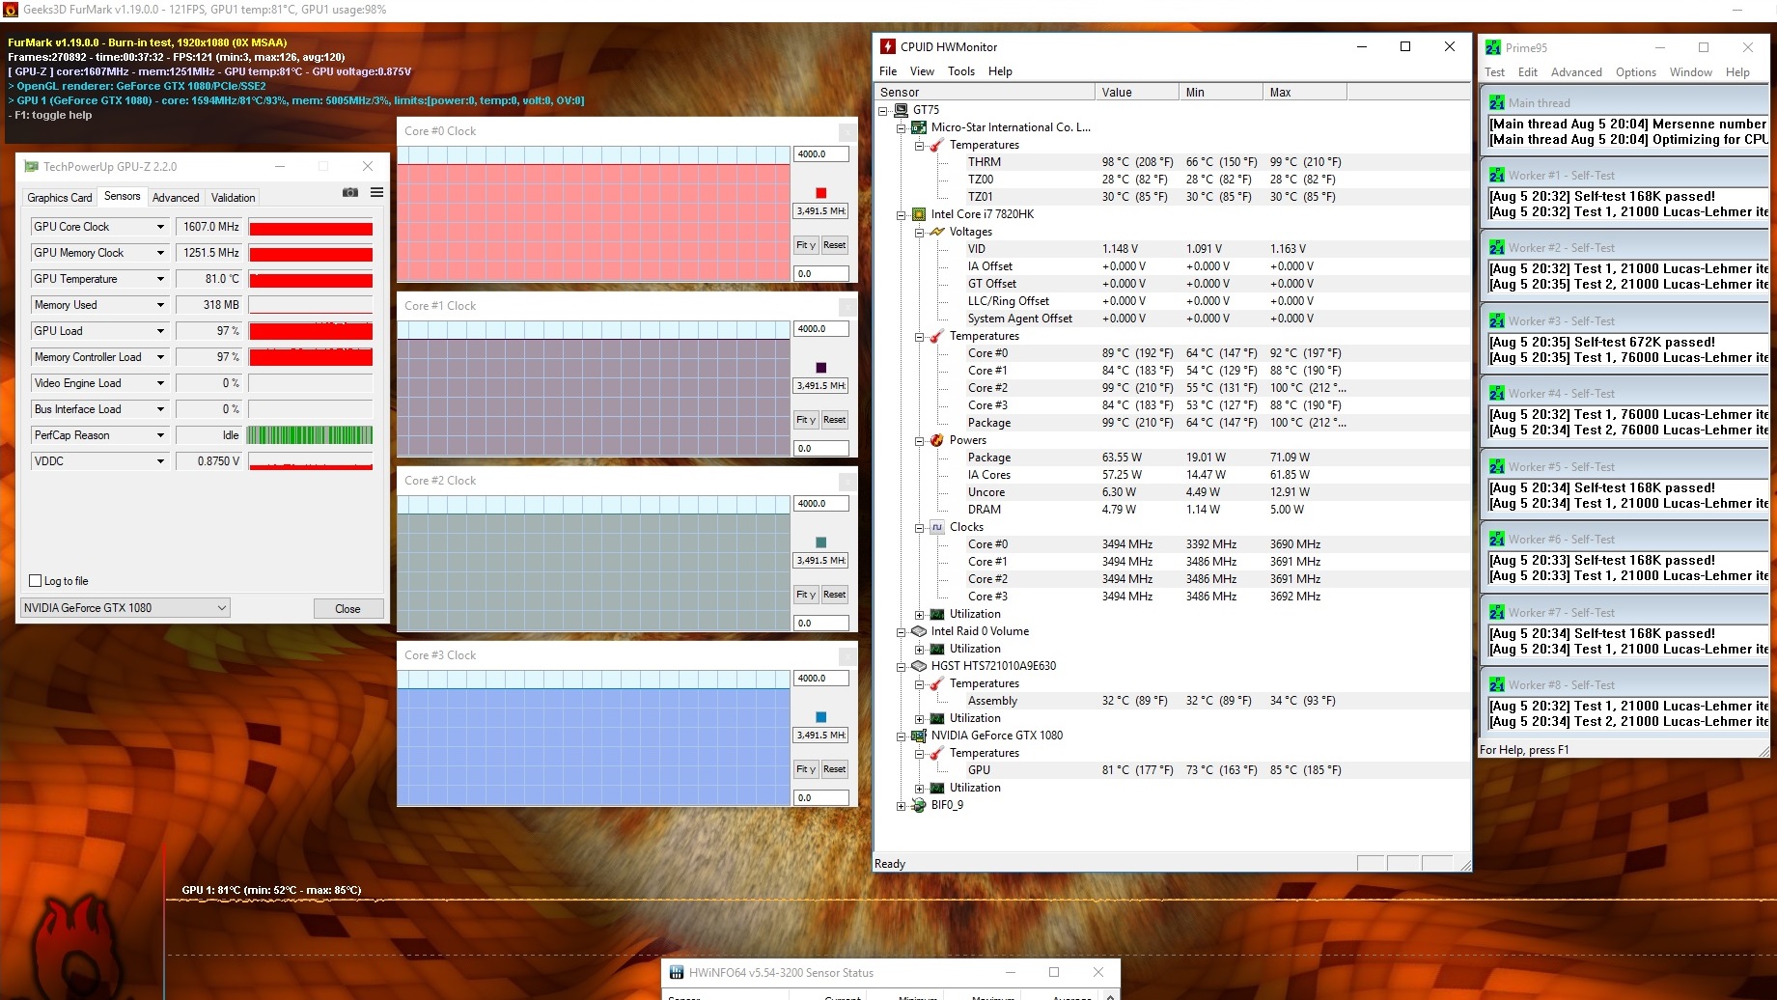Open the View menu in HWMonitor
The height and width of the screenshot is (1000, 1777).
(x=922, y=71)
